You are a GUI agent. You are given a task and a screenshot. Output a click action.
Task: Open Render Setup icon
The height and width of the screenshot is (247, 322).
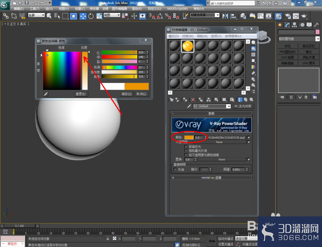click(288, 16)
